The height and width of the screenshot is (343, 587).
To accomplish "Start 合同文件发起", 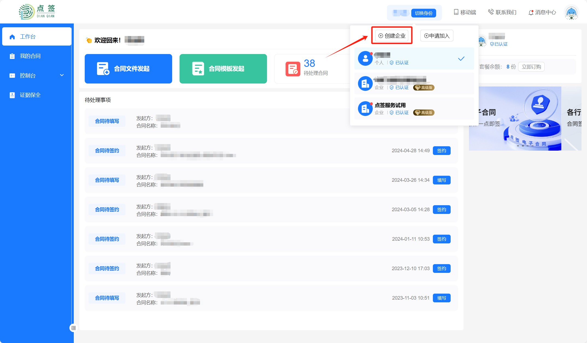I will 128,69.
